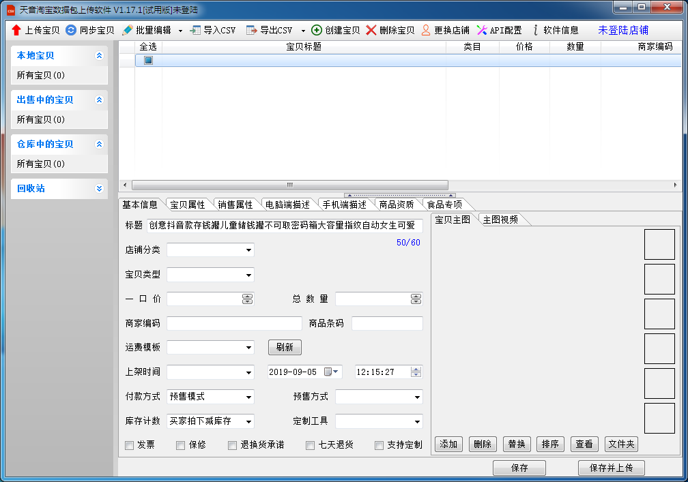Image resolution: width=688 pixels, height=482 pixels.
Task: Open the calendar picker for 上架时间 date
Action: (331, 372)
